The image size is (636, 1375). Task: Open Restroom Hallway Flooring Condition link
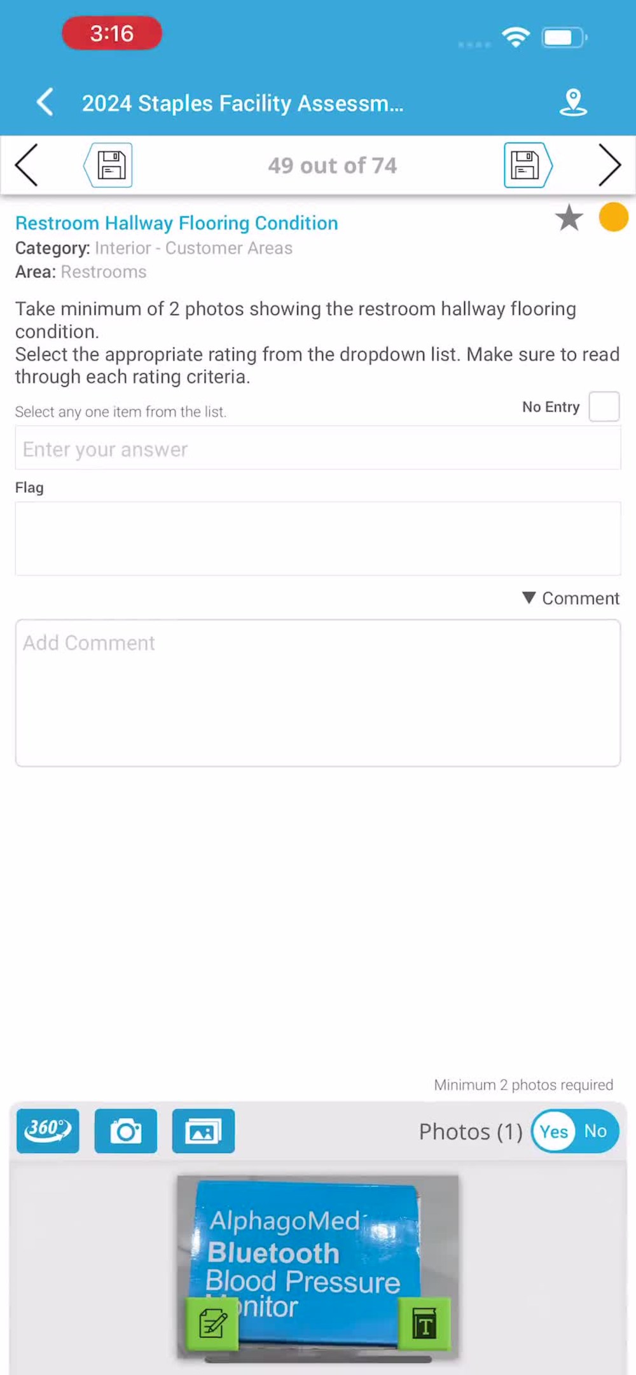[176, 223]
